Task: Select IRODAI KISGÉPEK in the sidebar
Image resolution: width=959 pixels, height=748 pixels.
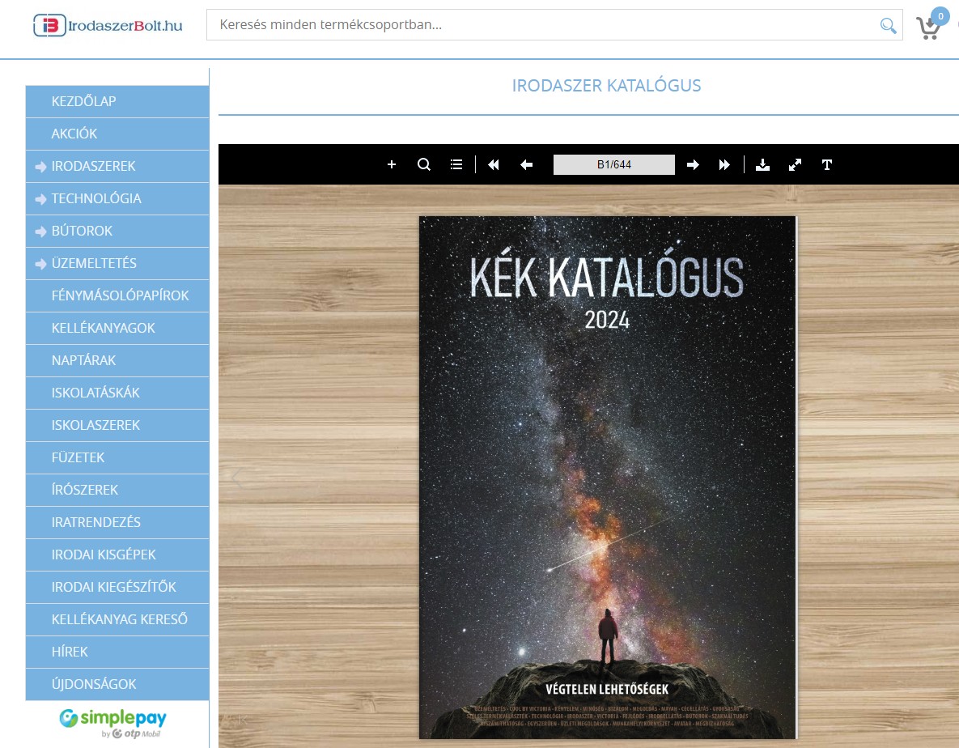Action: pyautogui.click(x=117, y=555)
